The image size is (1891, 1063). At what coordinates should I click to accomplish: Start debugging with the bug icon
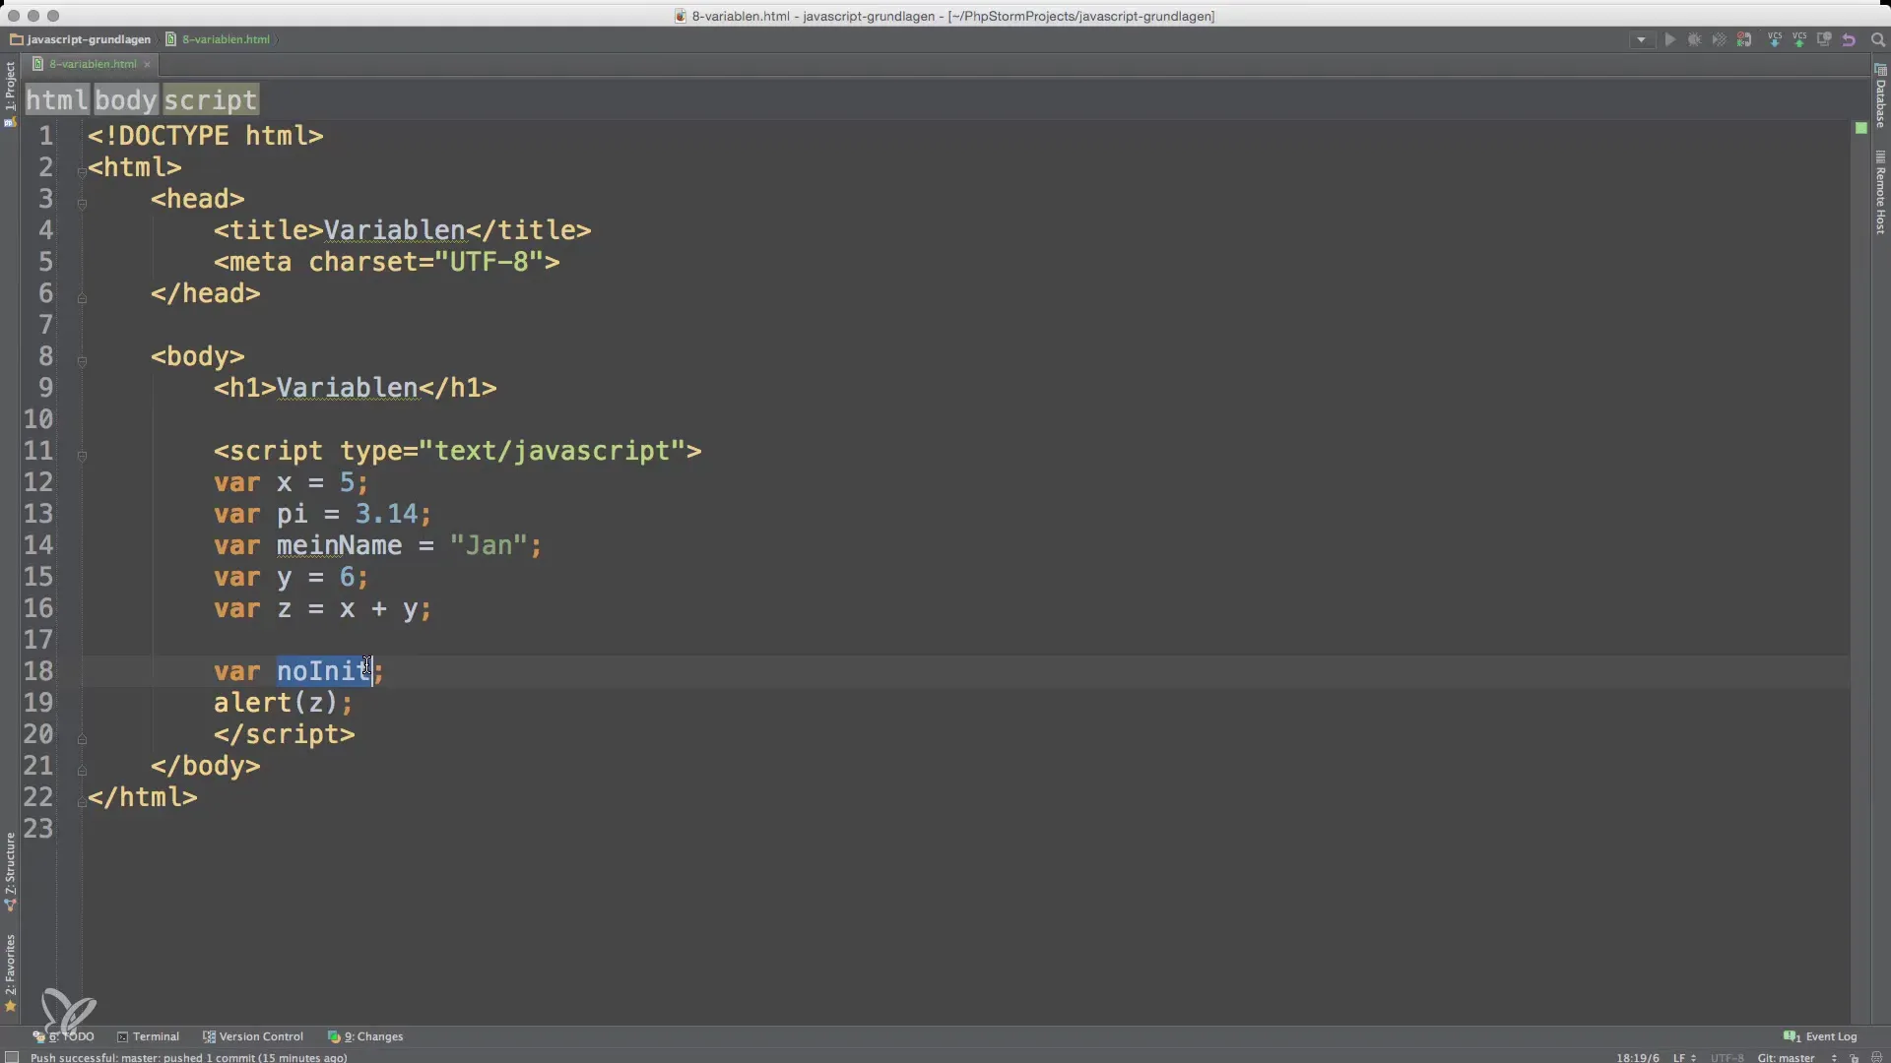1694,40
